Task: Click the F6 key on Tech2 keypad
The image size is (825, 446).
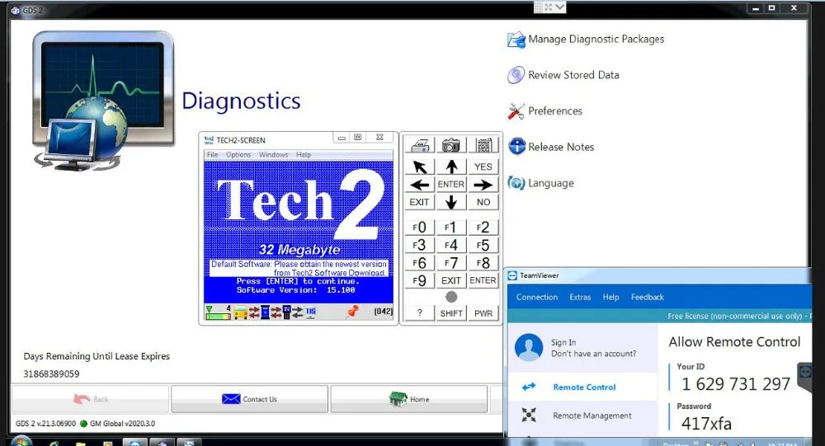Action: 419,263
